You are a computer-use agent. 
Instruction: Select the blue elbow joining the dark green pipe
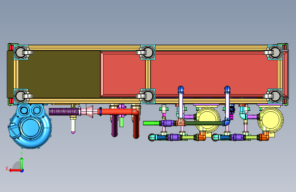pyautogui.click(x=227, y=122)
